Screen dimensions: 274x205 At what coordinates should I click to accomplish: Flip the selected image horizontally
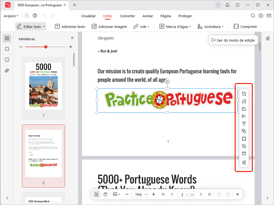click(244, 116)
